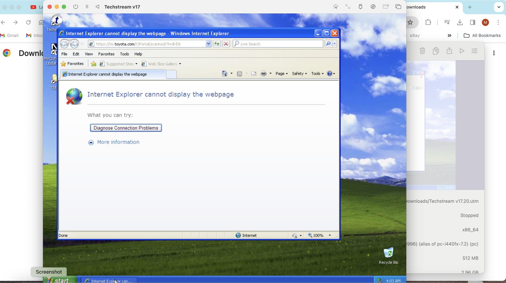This screenshot has width=506, height=283.
Task: Click the RSS feeds icon
Action: 239,74
